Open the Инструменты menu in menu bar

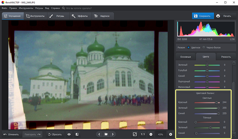click(25, 7)
